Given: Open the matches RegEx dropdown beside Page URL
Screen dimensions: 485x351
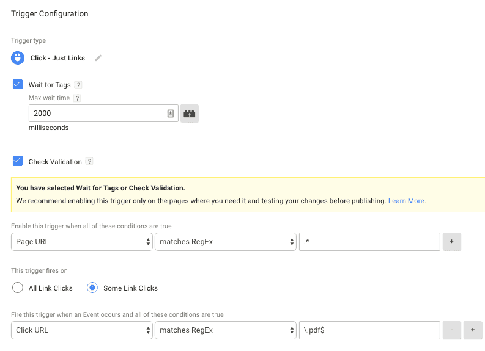Looking at the screenshot, I should 226,242.
